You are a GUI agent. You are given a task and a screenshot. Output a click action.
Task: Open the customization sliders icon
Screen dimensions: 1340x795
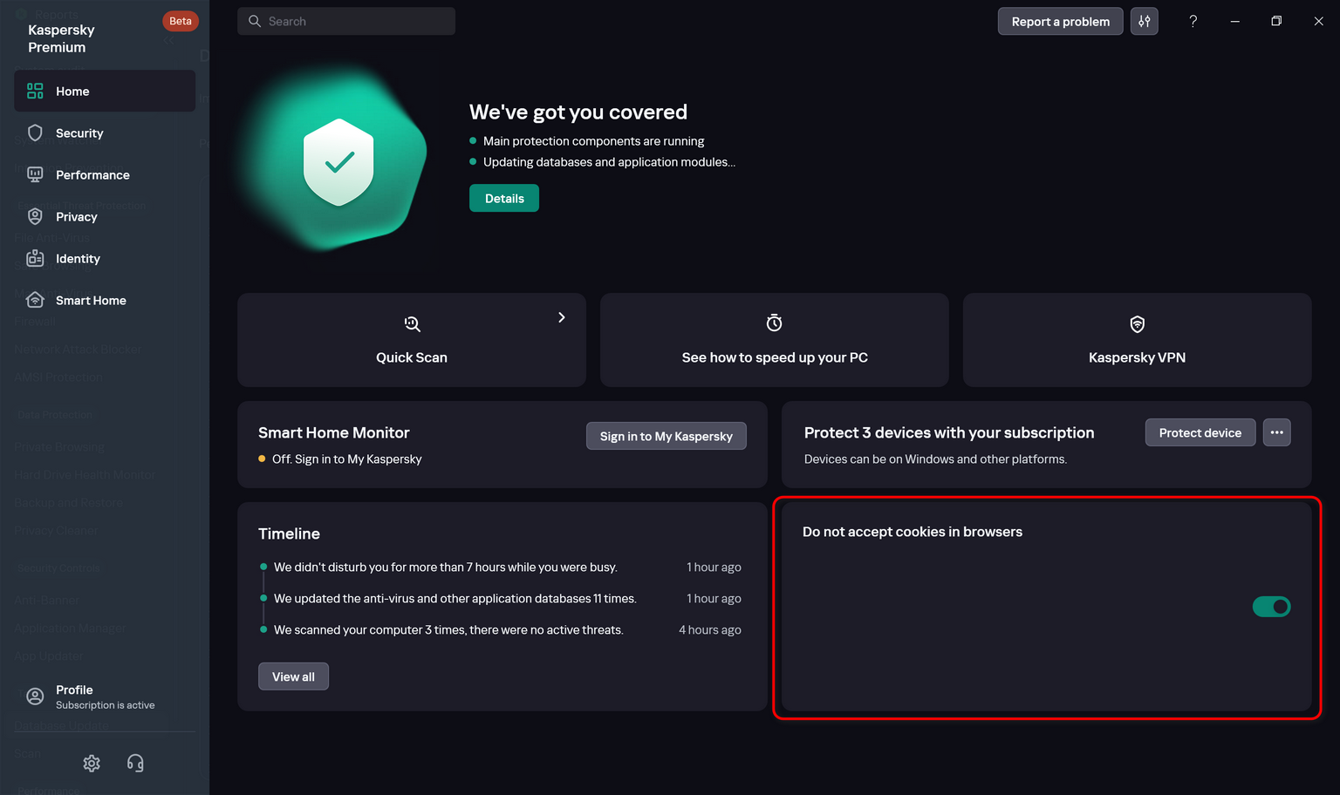click(x=1144, y=21)
